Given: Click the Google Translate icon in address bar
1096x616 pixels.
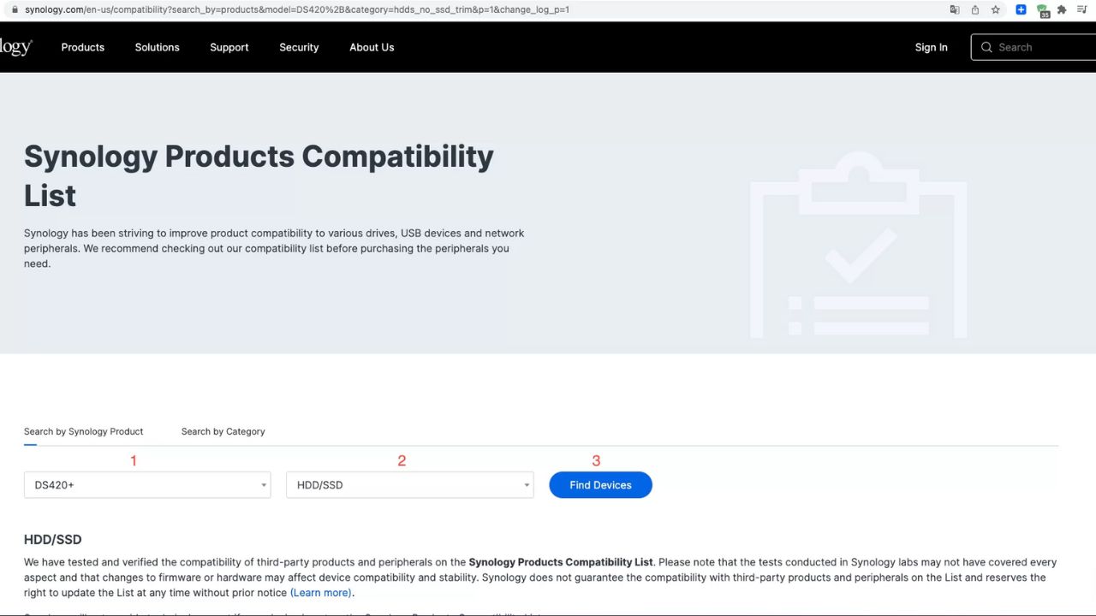Looking at the screenshot, I should click(955, 9).
